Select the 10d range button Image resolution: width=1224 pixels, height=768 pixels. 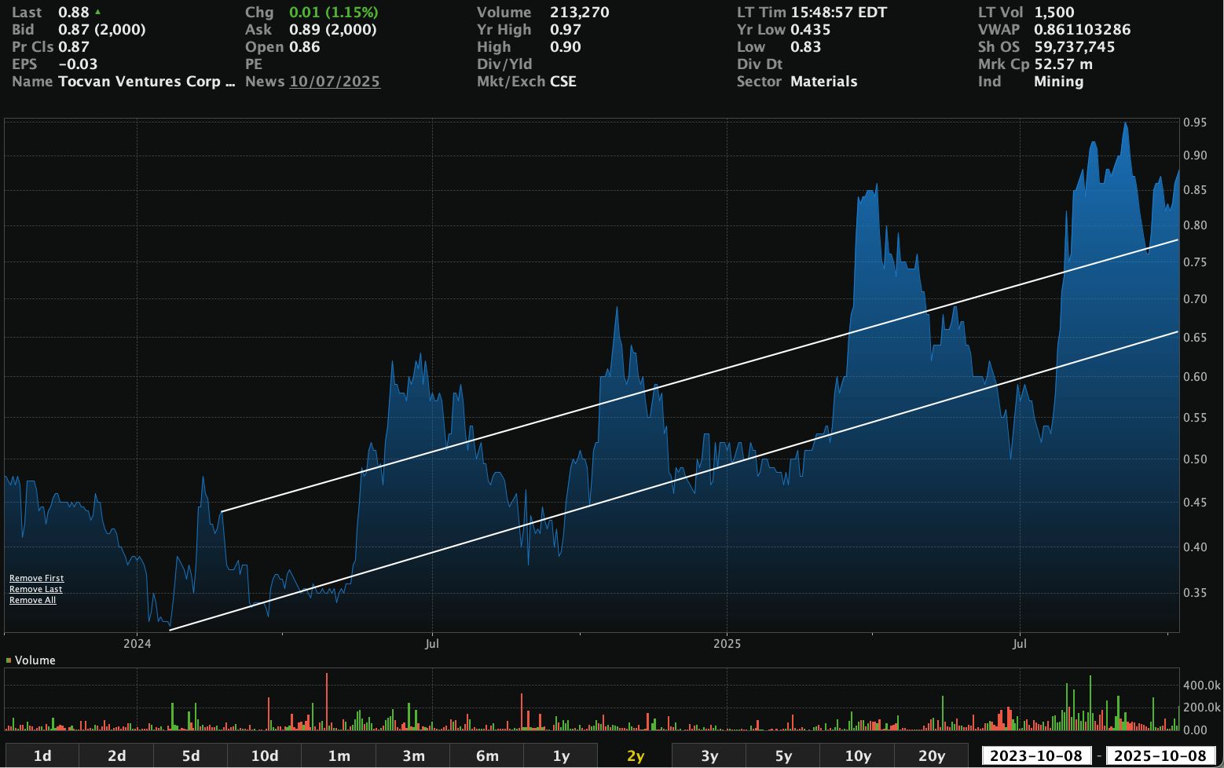(265, 755)
